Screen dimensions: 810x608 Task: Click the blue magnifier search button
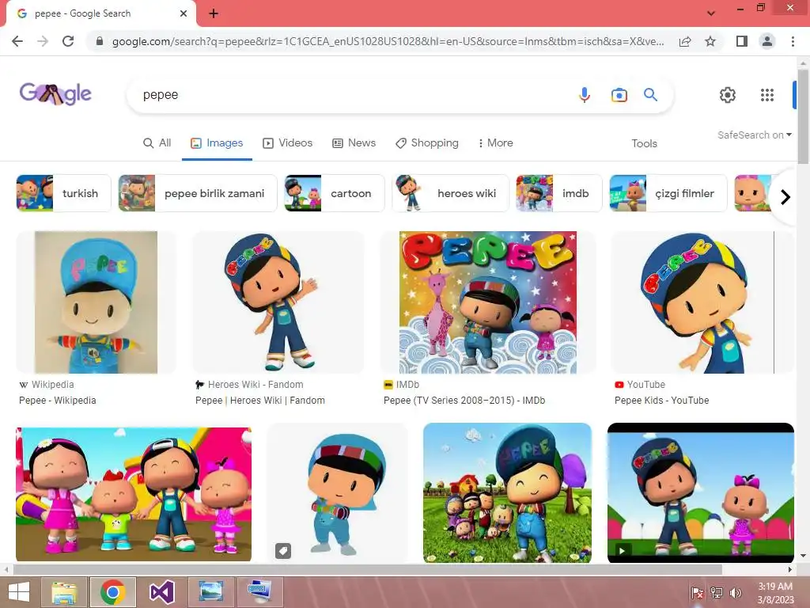pos(650,95)
